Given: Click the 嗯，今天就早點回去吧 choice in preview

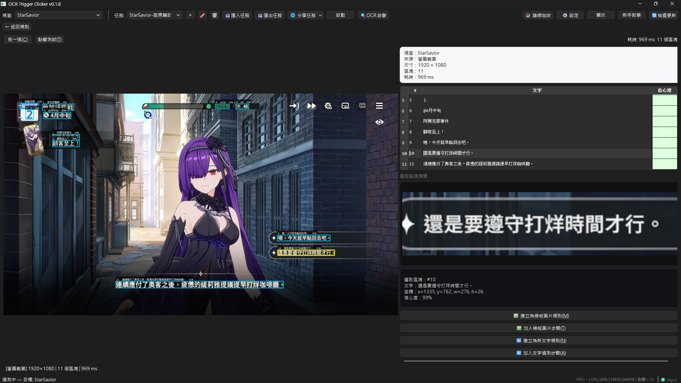Looking at the screenshot, I should coord(304,238).
